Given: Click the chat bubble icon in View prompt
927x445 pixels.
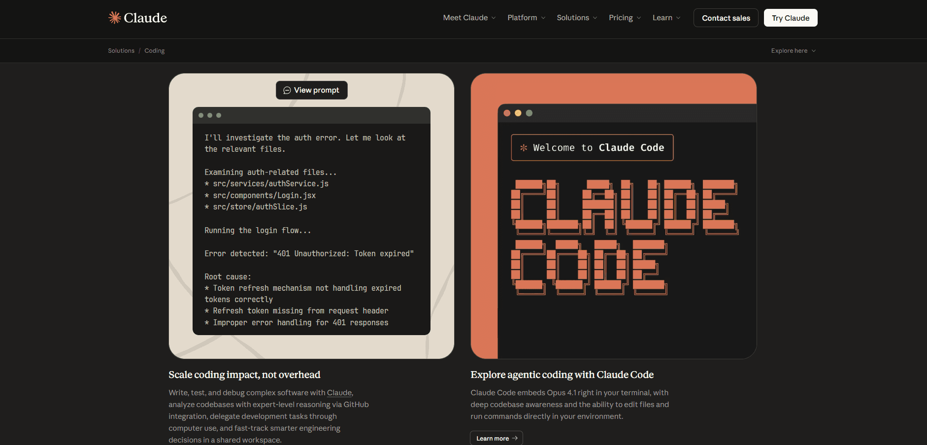Looking at the screenshot, I should [x=287, y=90].
